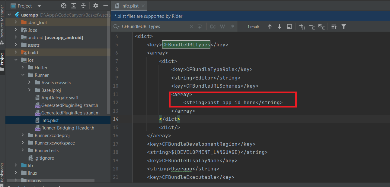The image size is (390, 187).
Task: Select GeneratedPluginRegistrant.m in the tree
Action: point(70,113)
